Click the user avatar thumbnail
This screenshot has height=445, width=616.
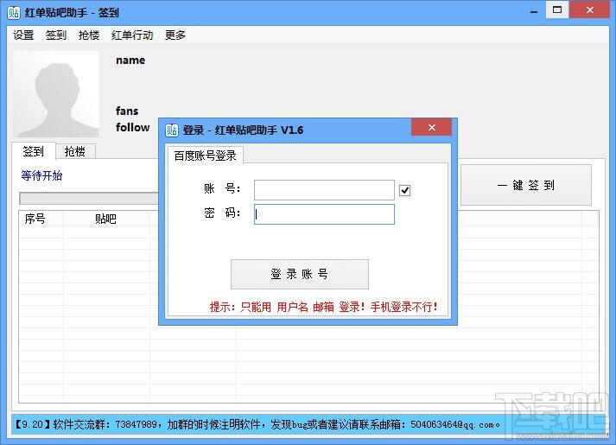(x=56, y=94)
